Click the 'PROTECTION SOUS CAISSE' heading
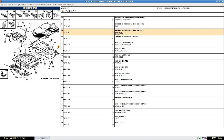 click(x=173, y=8)
